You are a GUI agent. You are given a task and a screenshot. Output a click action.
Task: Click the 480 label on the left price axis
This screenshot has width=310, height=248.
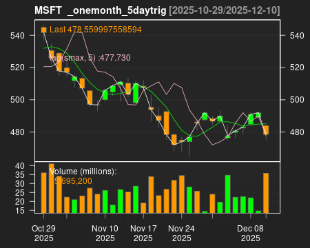[x=17, y=132]
